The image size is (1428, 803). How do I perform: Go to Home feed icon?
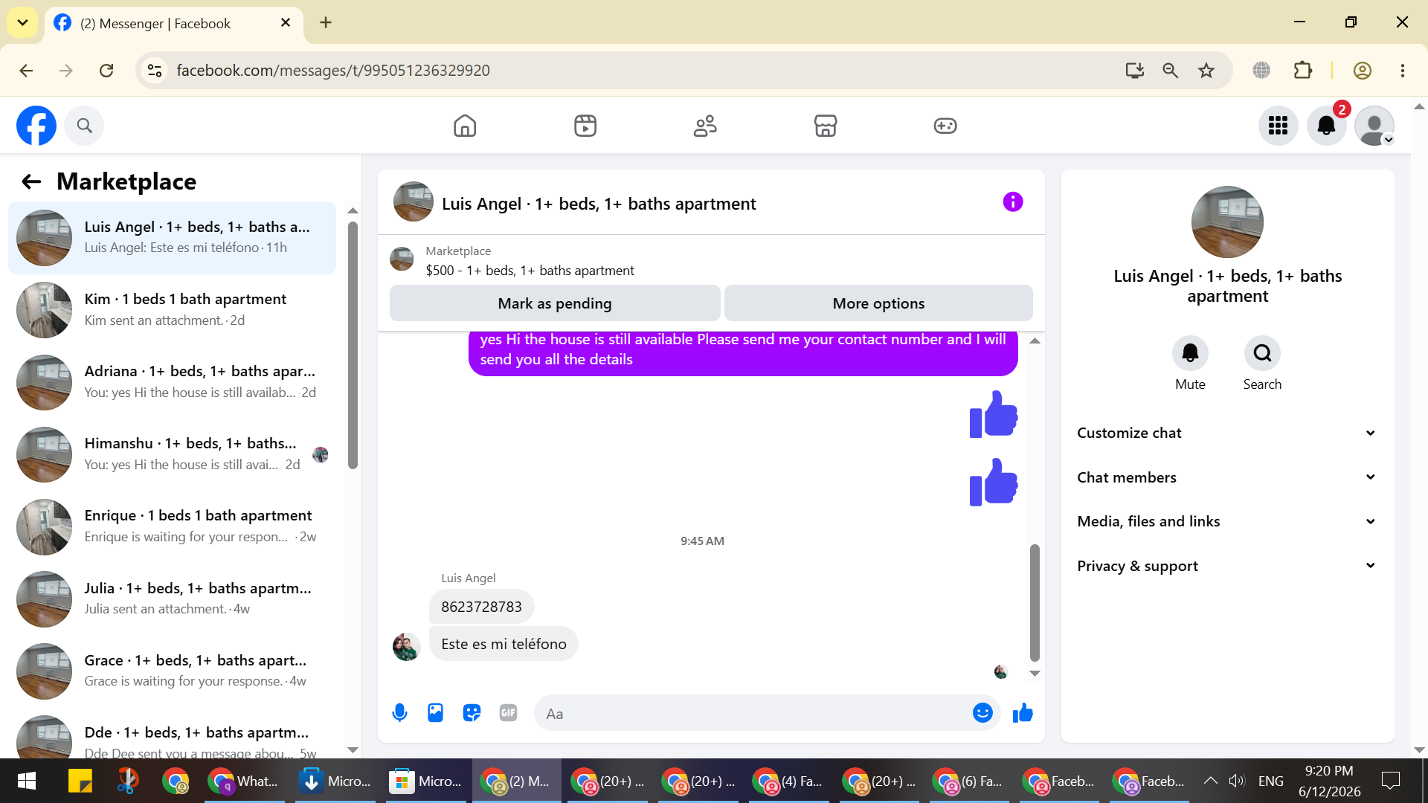(465, 126)
